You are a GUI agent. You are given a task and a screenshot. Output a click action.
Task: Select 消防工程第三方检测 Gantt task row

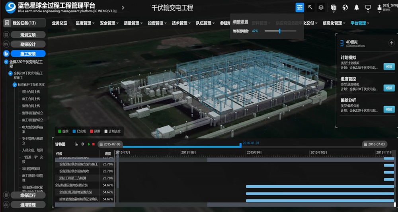click(84, 178)
